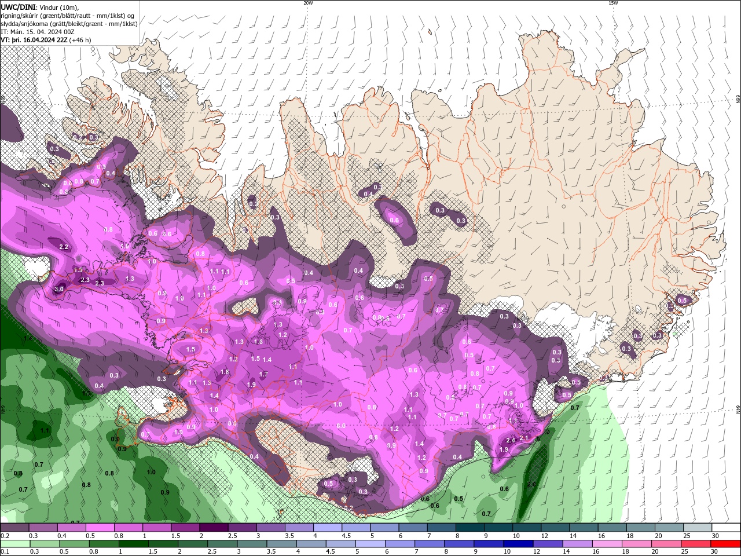Click the 'rigning/skúrir' legend description line

pos(68,15)
